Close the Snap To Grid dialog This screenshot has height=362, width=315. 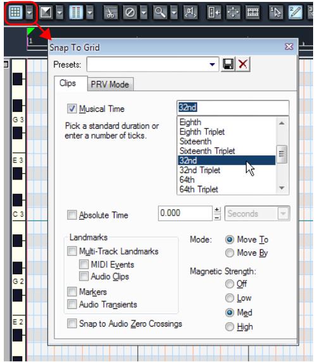coord(289,47)
